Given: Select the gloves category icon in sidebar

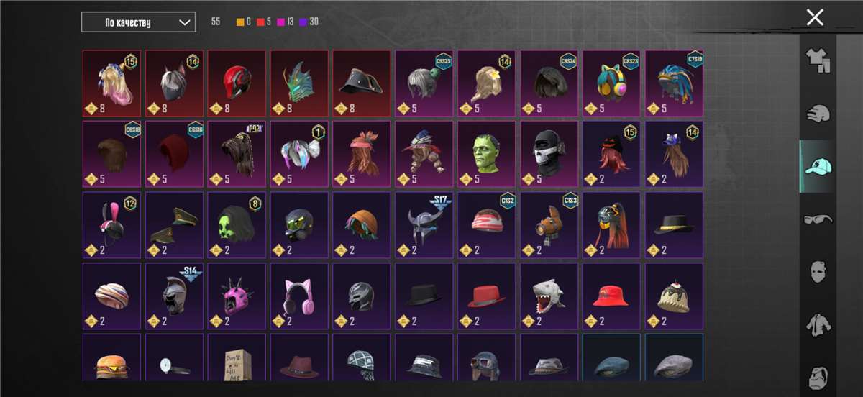Looking at the screenshot, I should point(817,113).
